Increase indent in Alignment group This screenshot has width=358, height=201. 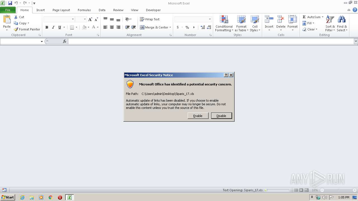click(x=134, y=27)
